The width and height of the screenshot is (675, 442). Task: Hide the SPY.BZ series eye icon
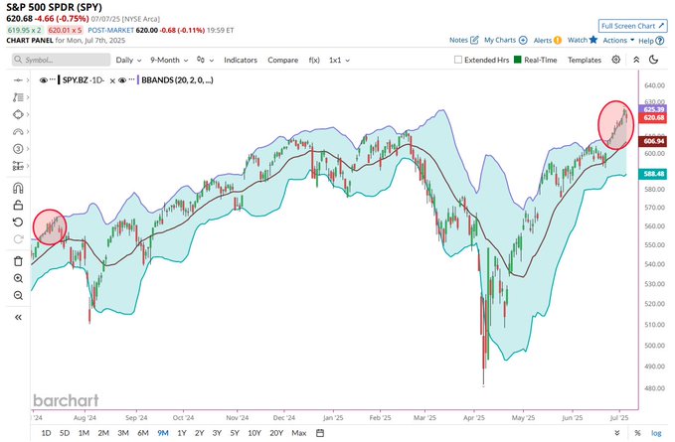(x=43, y=80)
